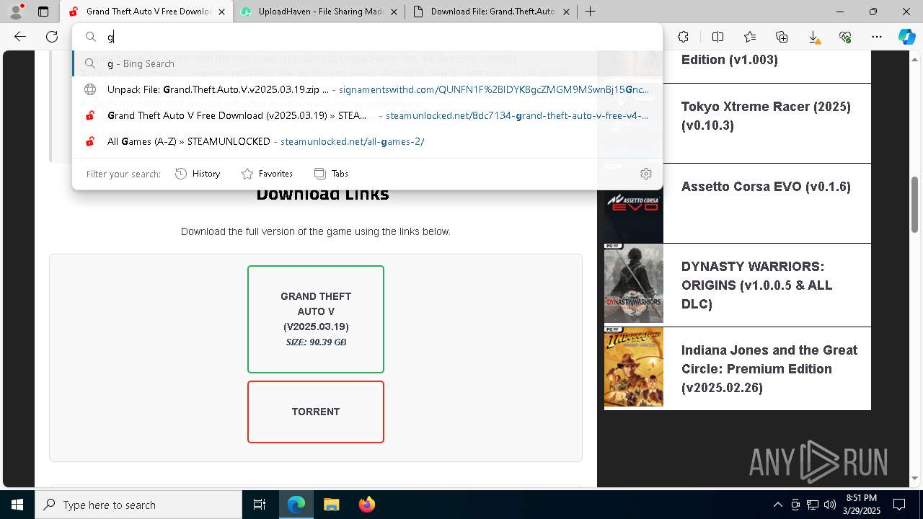Filter suggestions by Favorites
The image size is (923, 519).
[267, 174]
